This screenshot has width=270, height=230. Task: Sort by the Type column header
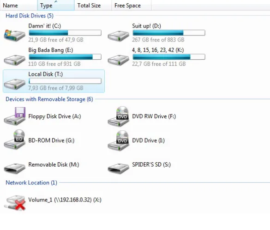click(x=56, y=6)
